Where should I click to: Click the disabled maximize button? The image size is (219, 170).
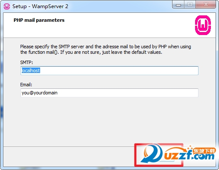[190, 5]
